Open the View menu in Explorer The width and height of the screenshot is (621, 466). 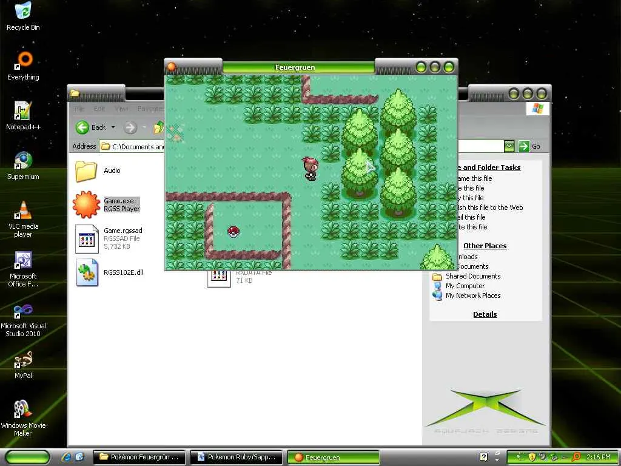[121, 109]
